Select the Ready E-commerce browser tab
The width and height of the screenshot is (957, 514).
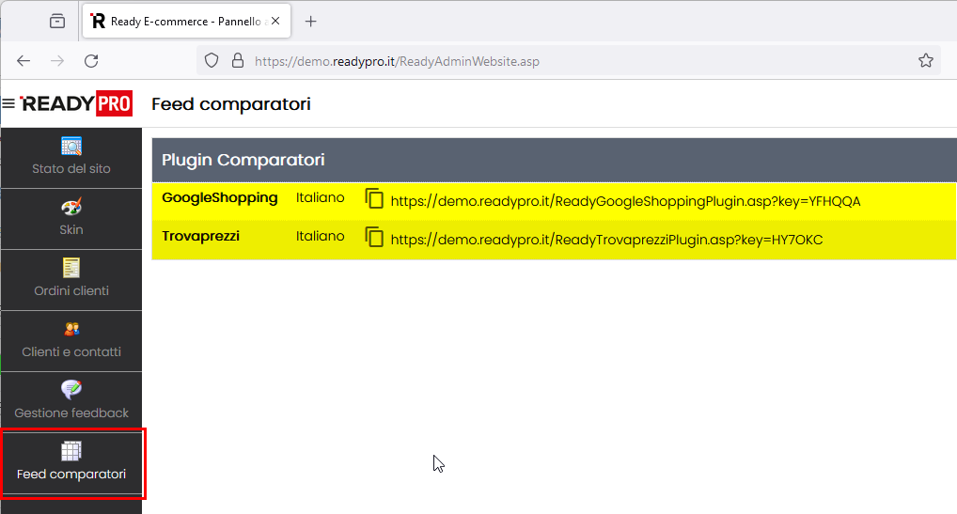point(186,21)
